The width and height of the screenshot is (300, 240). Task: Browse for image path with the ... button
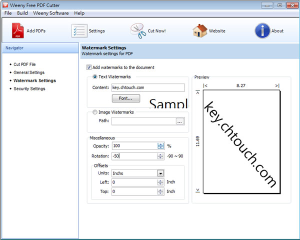point(180,121)
